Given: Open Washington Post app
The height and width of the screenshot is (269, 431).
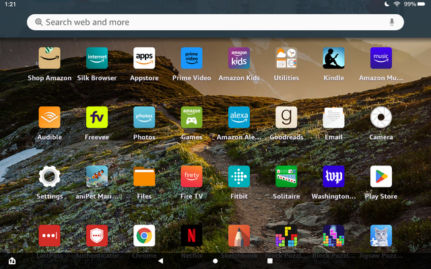Looking at the screenshot, I should (334, 176).
